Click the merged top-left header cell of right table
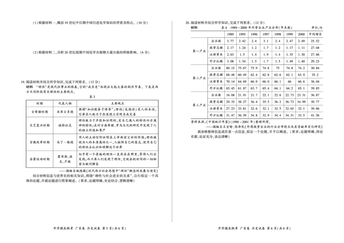This screenshot has height=243, width=344. click(207, 35)
